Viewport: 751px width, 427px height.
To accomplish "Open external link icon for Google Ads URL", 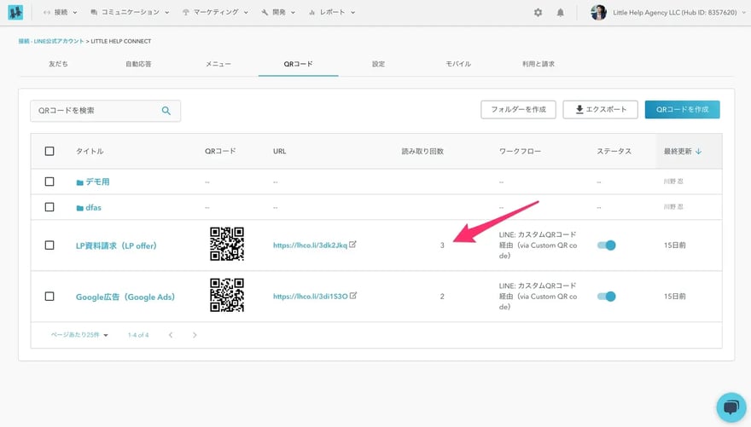I will [353, 296].
